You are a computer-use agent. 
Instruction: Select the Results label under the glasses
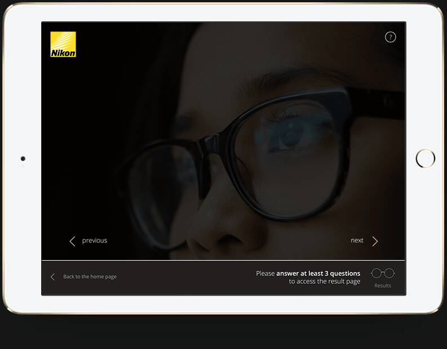(x=383, y=286)
